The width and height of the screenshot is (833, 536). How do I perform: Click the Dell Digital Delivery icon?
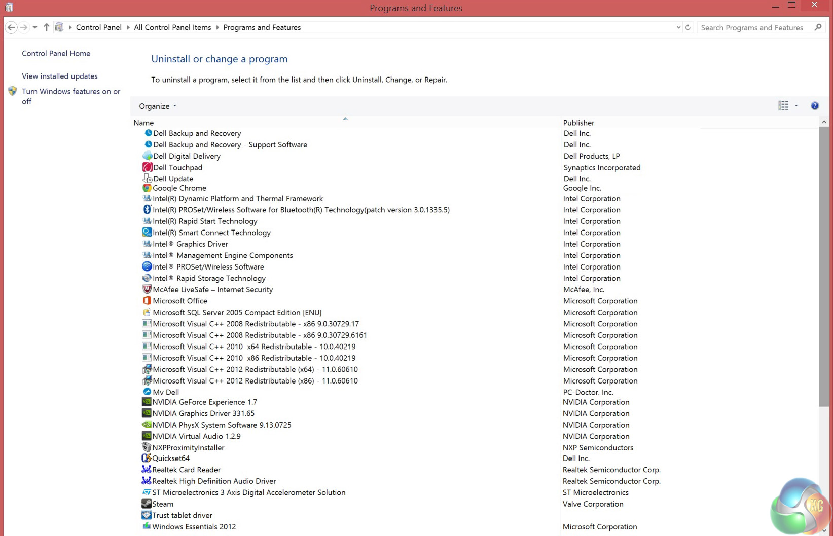(x=148, y=156)
